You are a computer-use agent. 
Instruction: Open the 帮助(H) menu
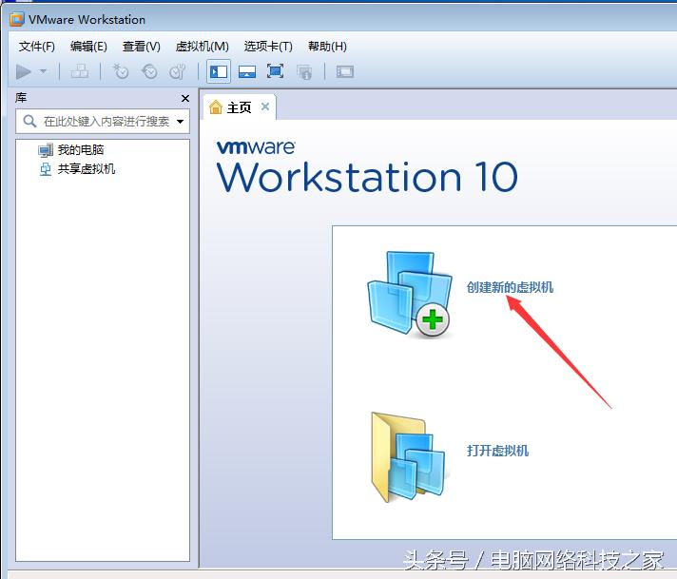click(x=327, y=47)
